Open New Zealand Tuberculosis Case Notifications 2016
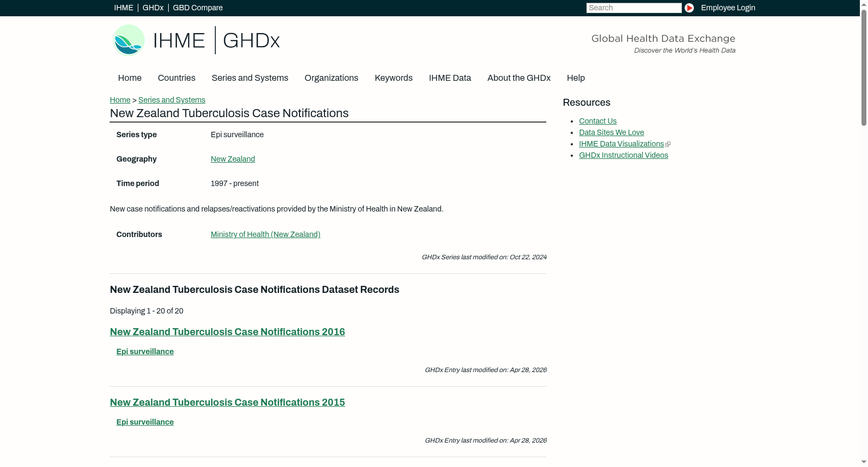 (x=227, y=332)
